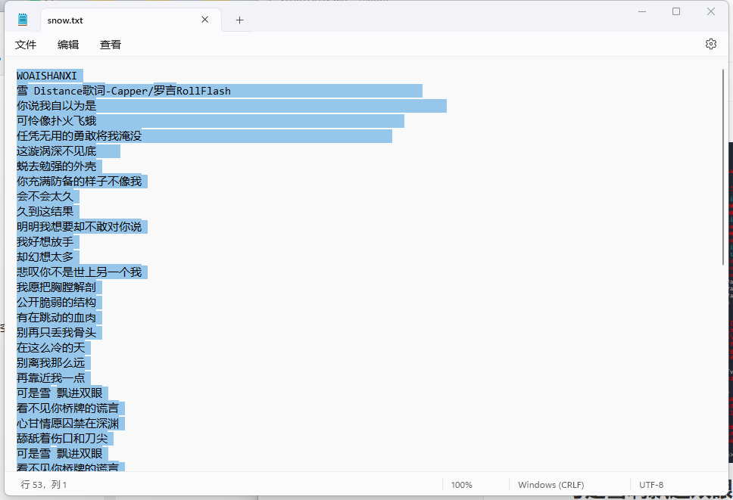Click the vertical scrollbar thumb
Image resolution: width=733 pixels, height=500 pixels.
coord(723,166)
